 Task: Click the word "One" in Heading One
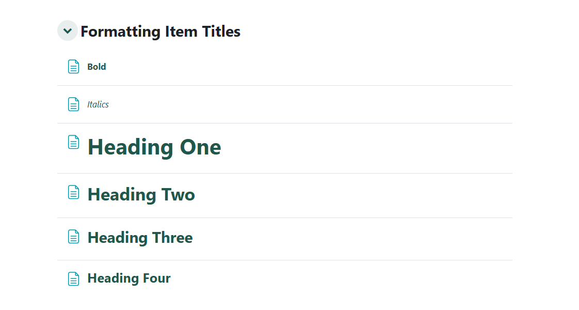point(200,147)
